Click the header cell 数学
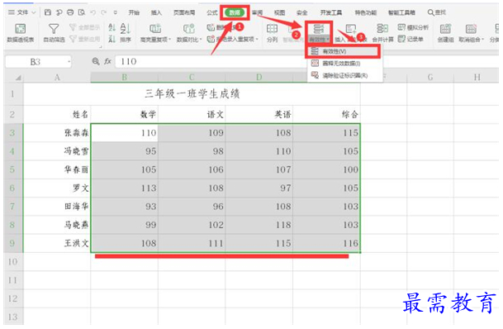 [x=125, y=114]
